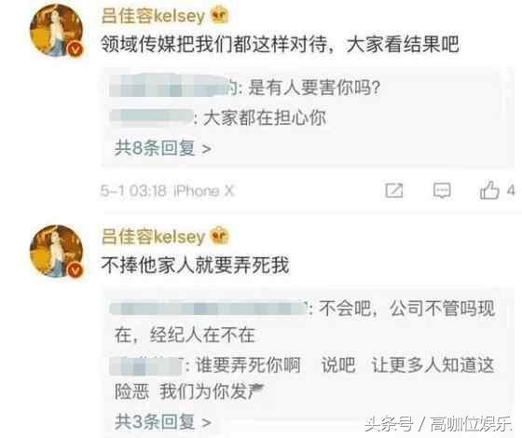
Task: Click the blurred username of the reply 谁要弄死你啊
Action: point(145,366)
